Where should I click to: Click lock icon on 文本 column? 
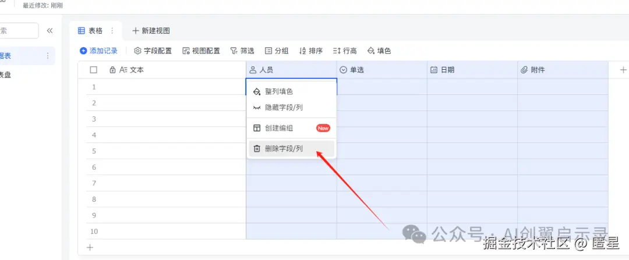[x=113, y=70]
